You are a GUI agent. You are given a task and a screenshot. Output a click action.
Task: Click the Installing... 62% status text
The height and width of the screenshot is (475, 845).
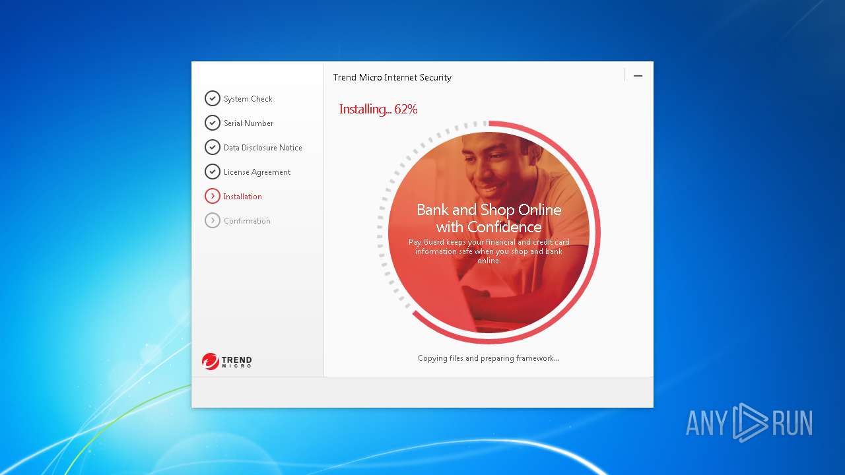click(378, 110)
